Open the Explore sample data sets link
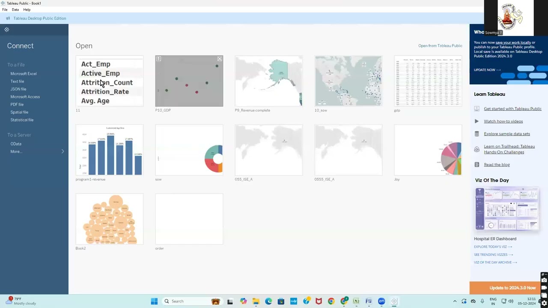 tap(507, 134)
